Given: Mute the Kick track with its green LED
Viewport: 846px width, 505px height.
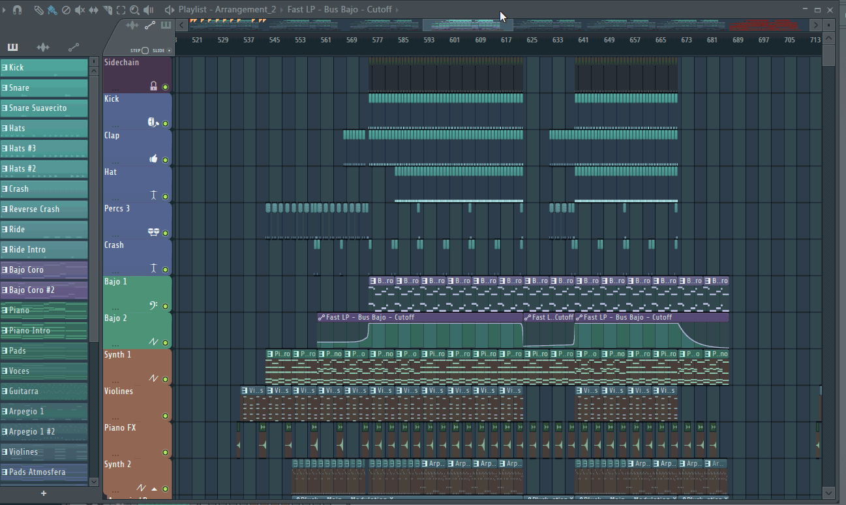Looking at the screenshot, I should (x=165, y=123).
